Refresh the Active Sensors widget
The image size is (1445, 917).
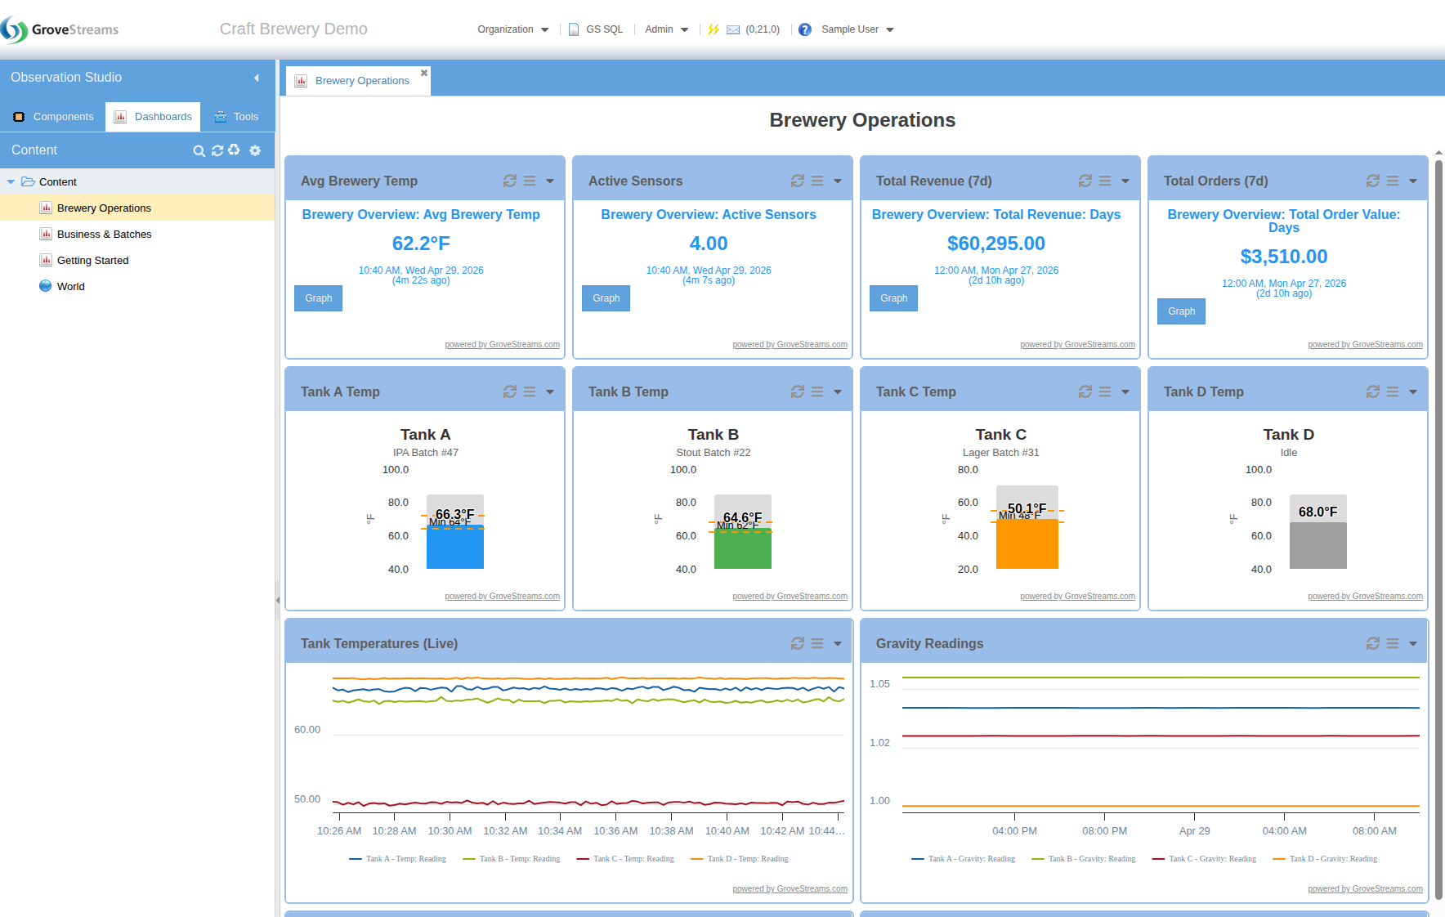798,181
